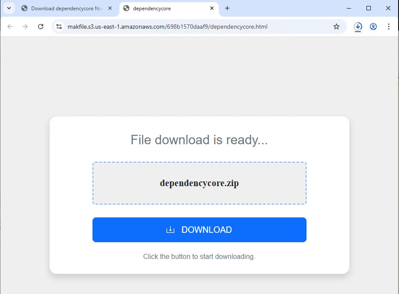Click the forward navigation arrow
Screen dimensions: 399x294
(x=25, y=27)
